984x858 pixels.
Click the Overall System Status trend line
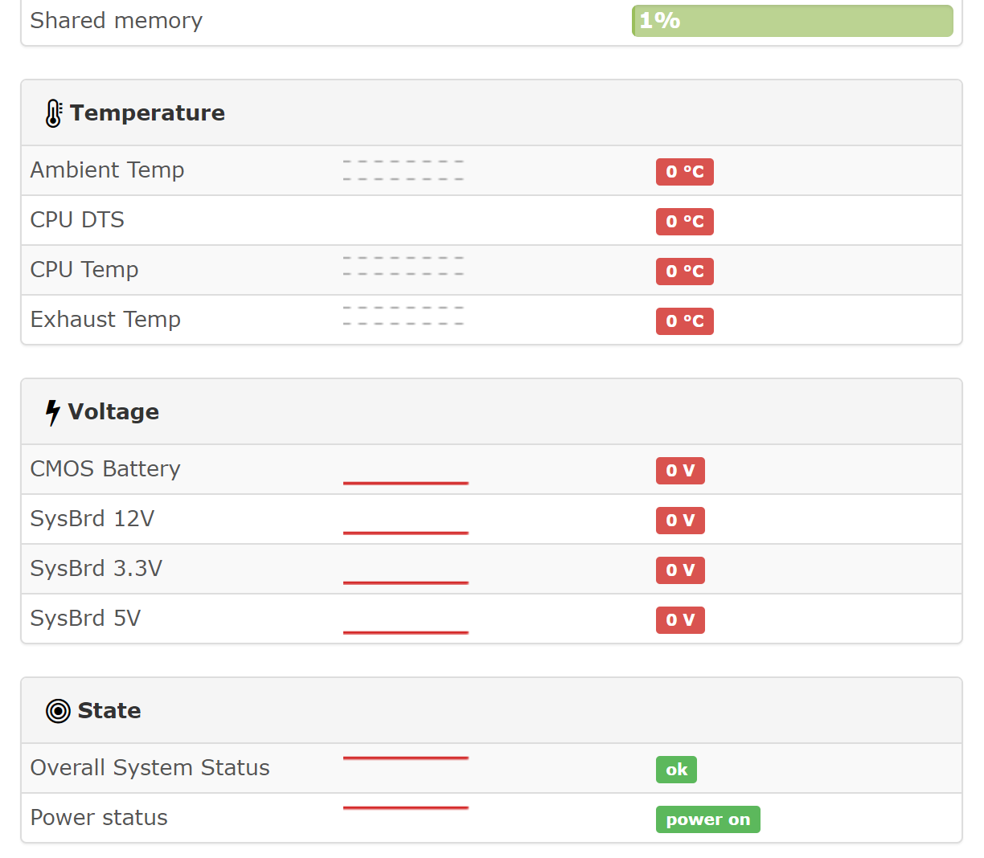tap(406, 758)
